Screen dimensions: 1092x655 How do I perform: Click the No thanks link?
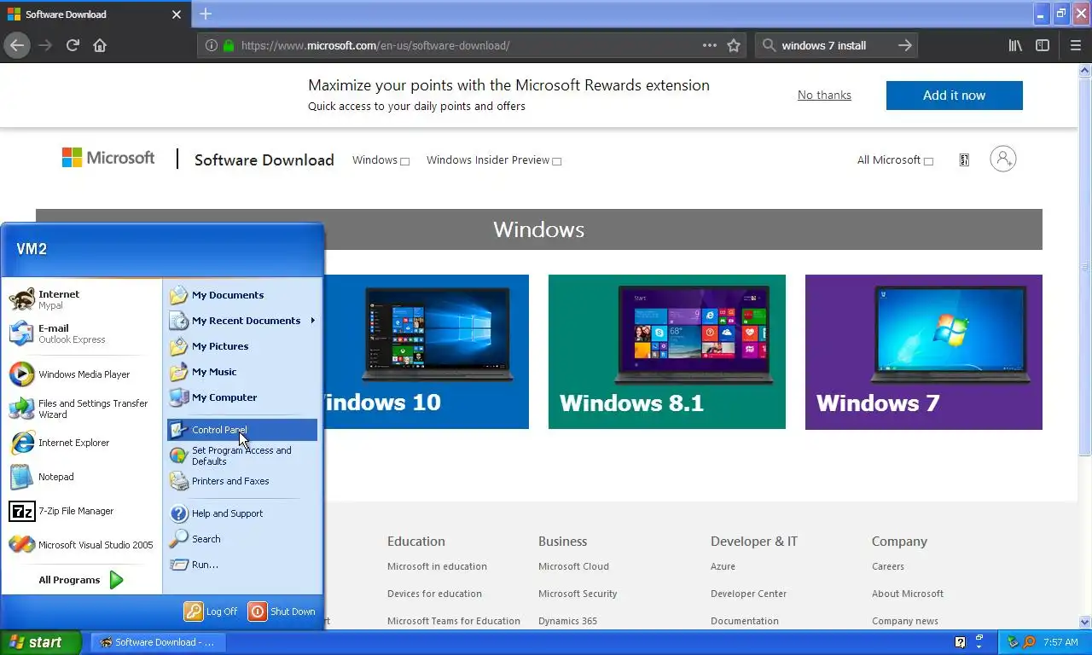(824, 95)
